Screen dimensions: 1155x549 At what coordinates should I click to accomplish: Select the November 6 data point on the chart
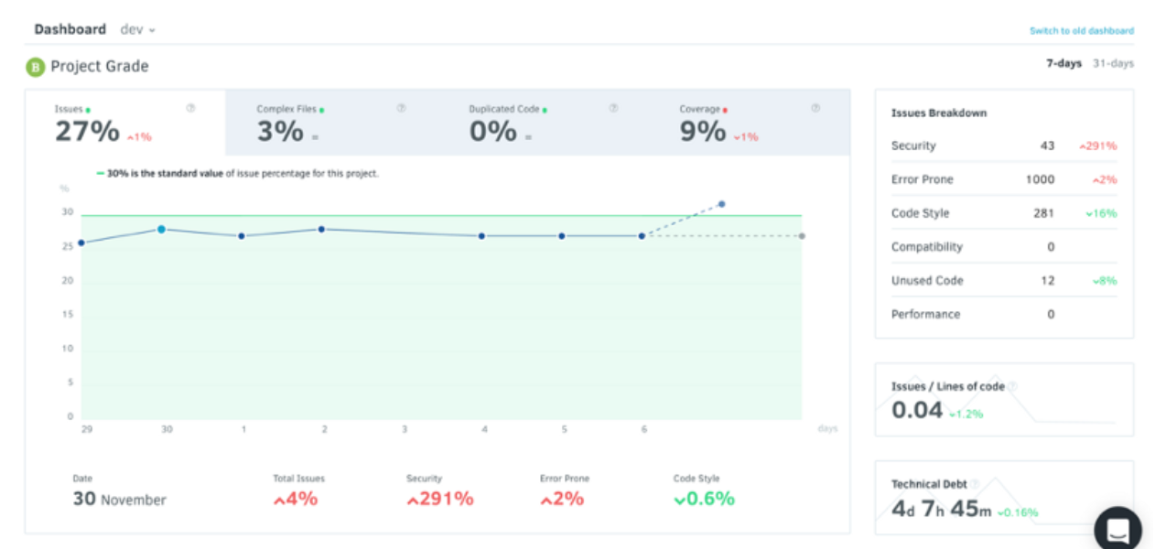[x=643, y=235]
